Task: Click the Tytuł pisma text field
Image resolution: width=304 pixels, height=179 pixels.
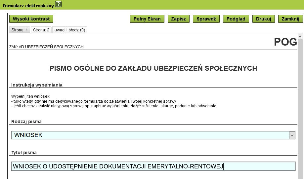Action: [153, 166]
